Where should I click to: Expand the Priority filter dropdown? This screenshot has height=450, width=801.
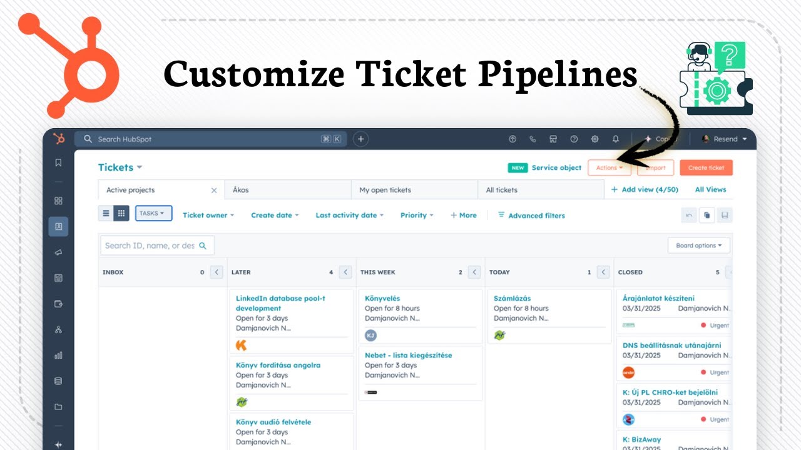click(x=417, y=215)
